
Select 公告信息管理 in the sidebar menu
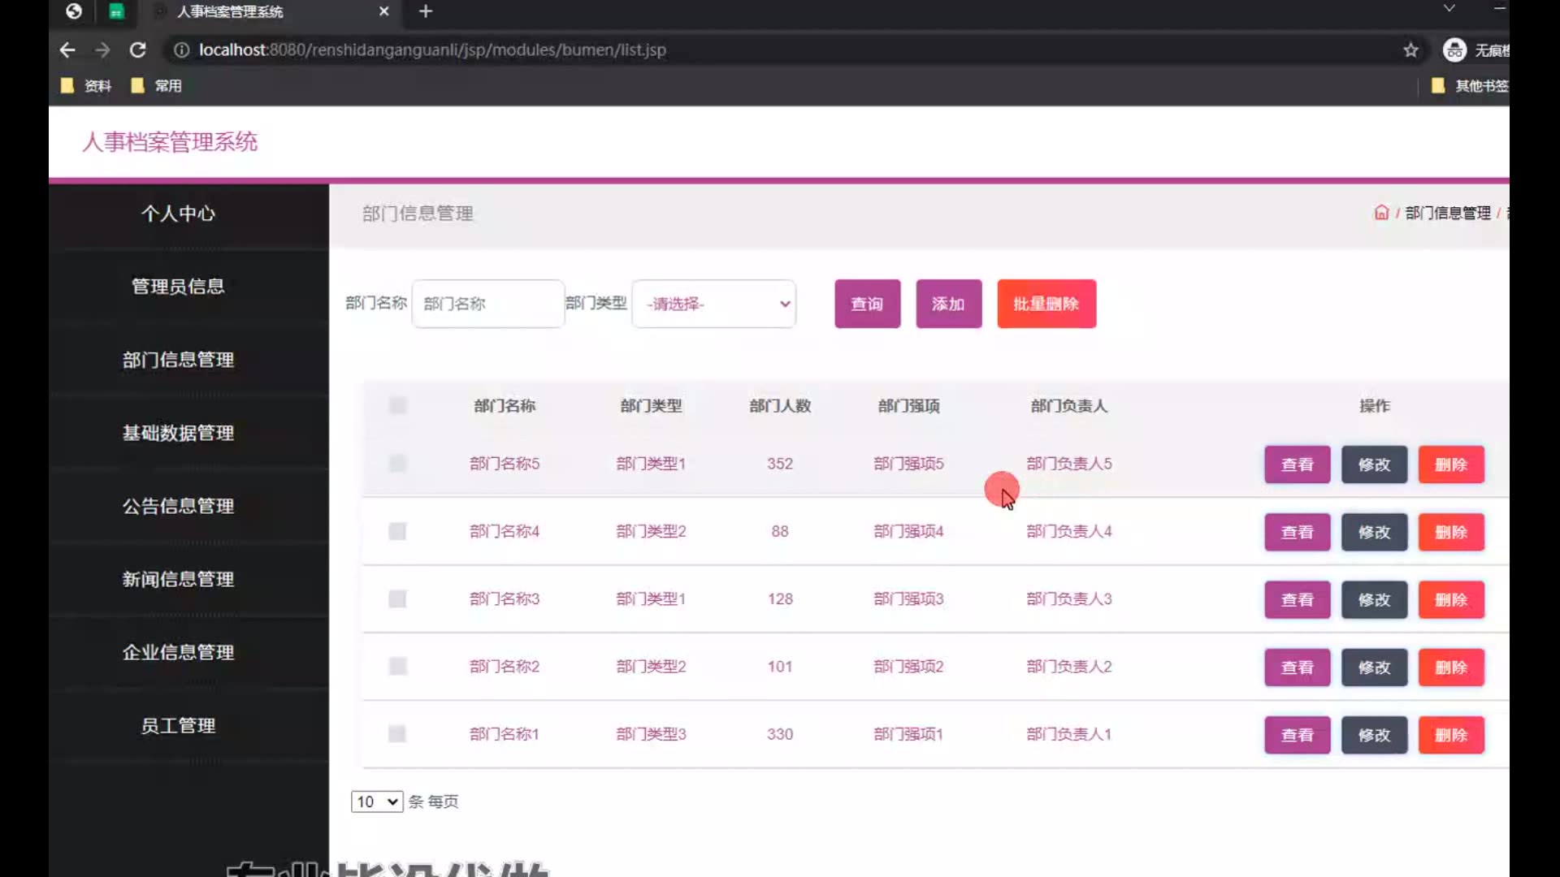coord(178,506)
